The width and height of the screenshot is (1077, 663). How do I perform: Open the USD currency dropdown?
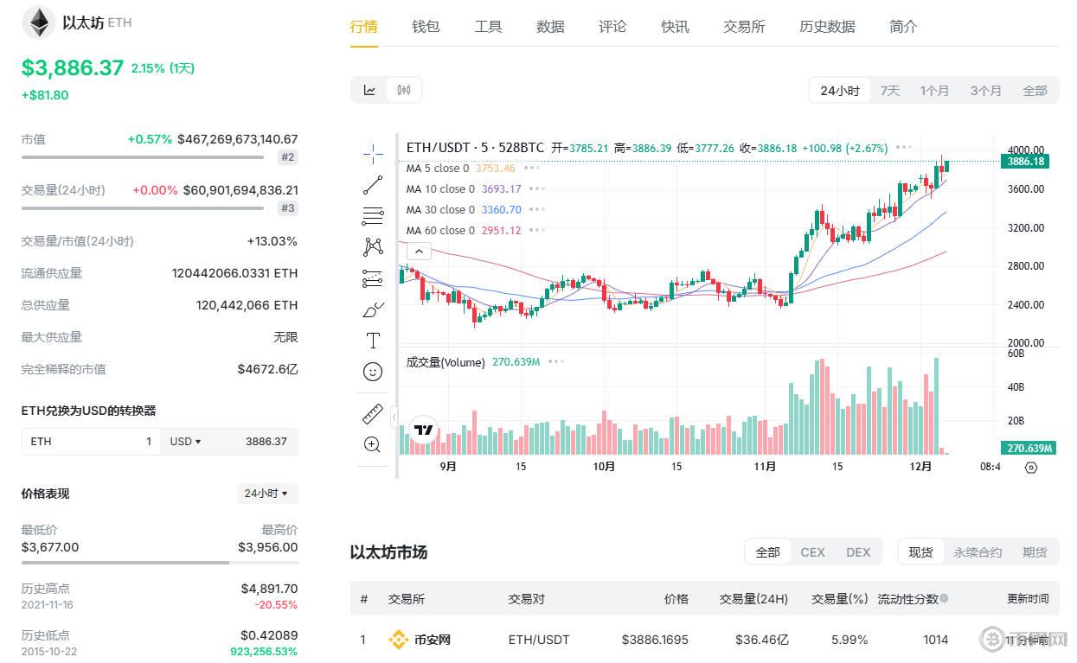185,442
